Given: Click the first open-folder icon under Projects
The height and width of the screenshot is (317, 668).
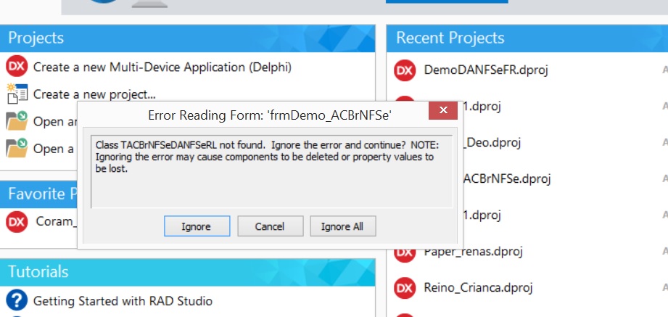Looking at the screenshot, I should point(17,121).
